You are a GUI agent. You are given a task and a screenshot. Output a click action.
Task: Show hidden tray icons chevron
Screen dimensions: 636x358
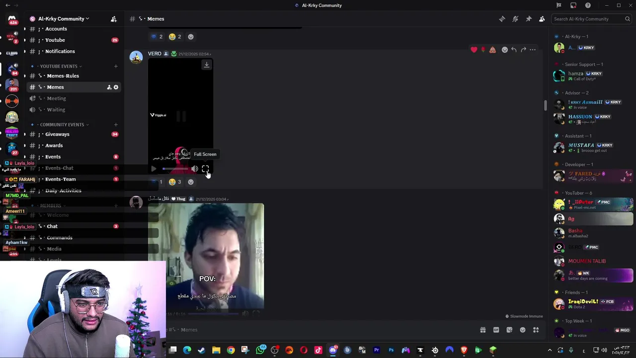coord(550,350)
